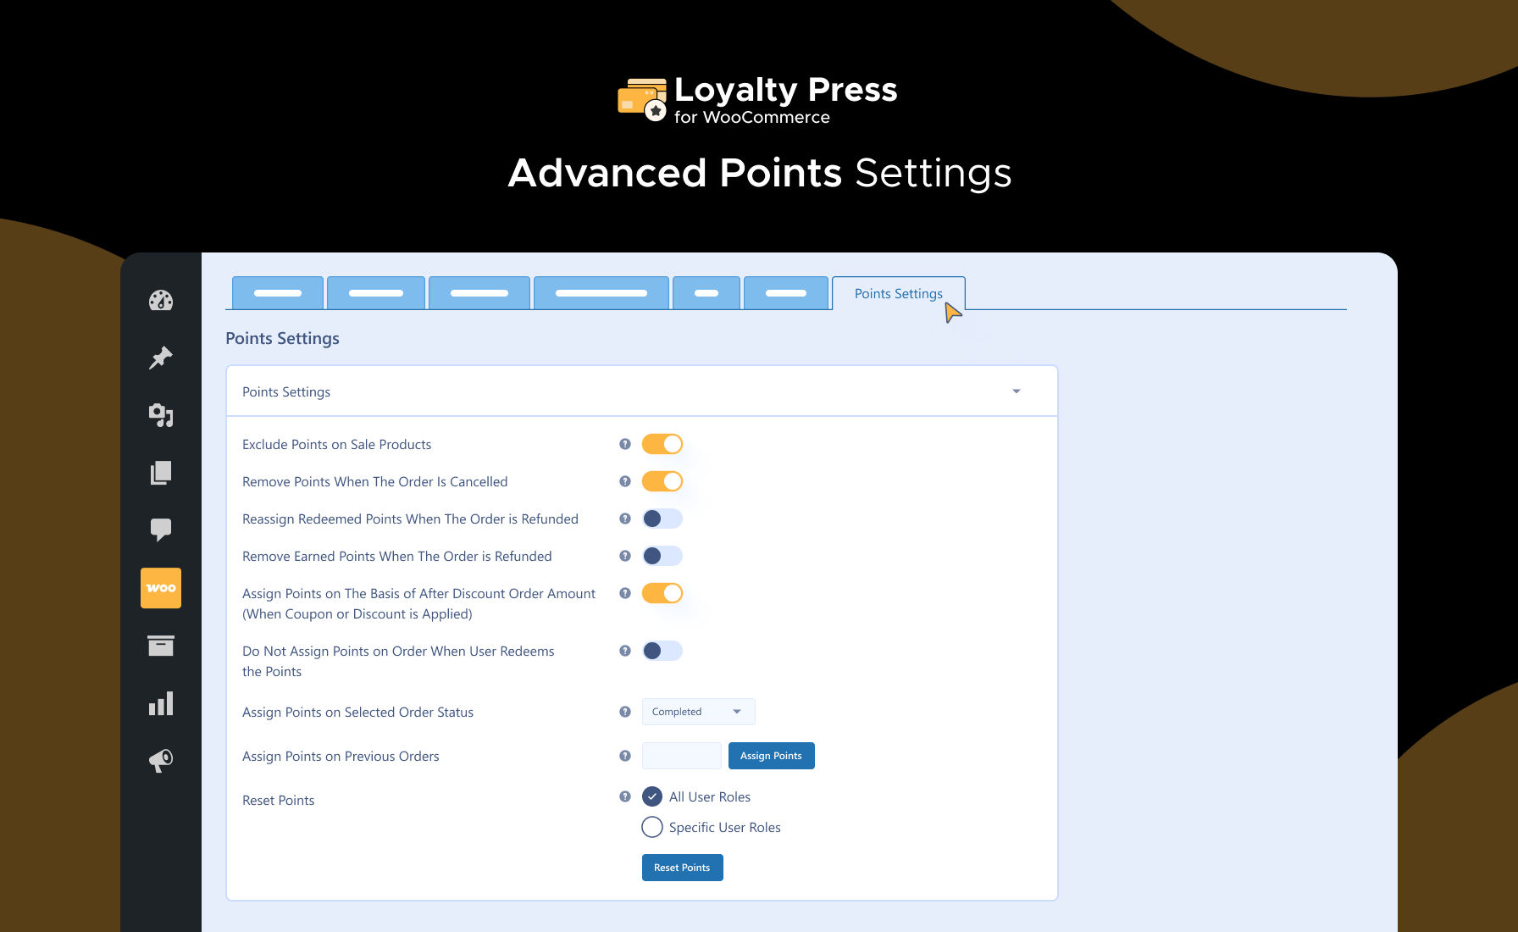Click the 'Remove Earned Points When The Order is Refunded' label
This screenshot has height=932, width=1518.
point(397,557)
